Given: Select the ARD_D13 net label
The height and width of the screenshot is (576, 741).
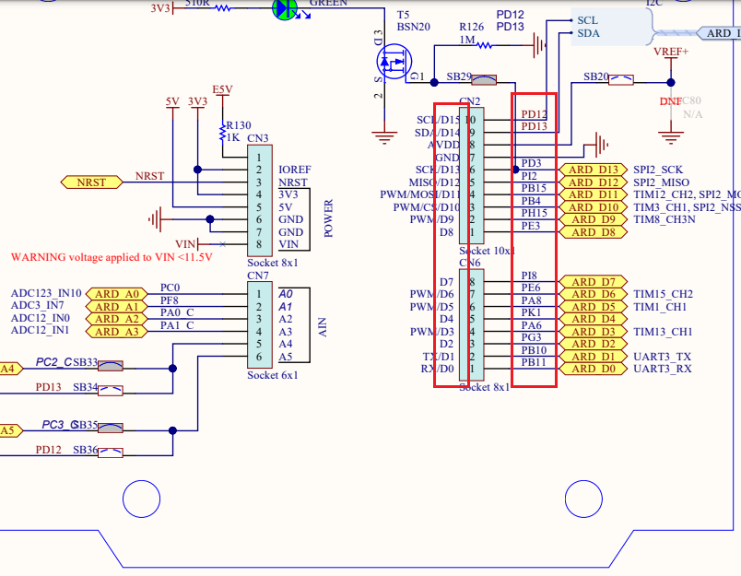Looking at the screenshot, I should click(593, 170).
